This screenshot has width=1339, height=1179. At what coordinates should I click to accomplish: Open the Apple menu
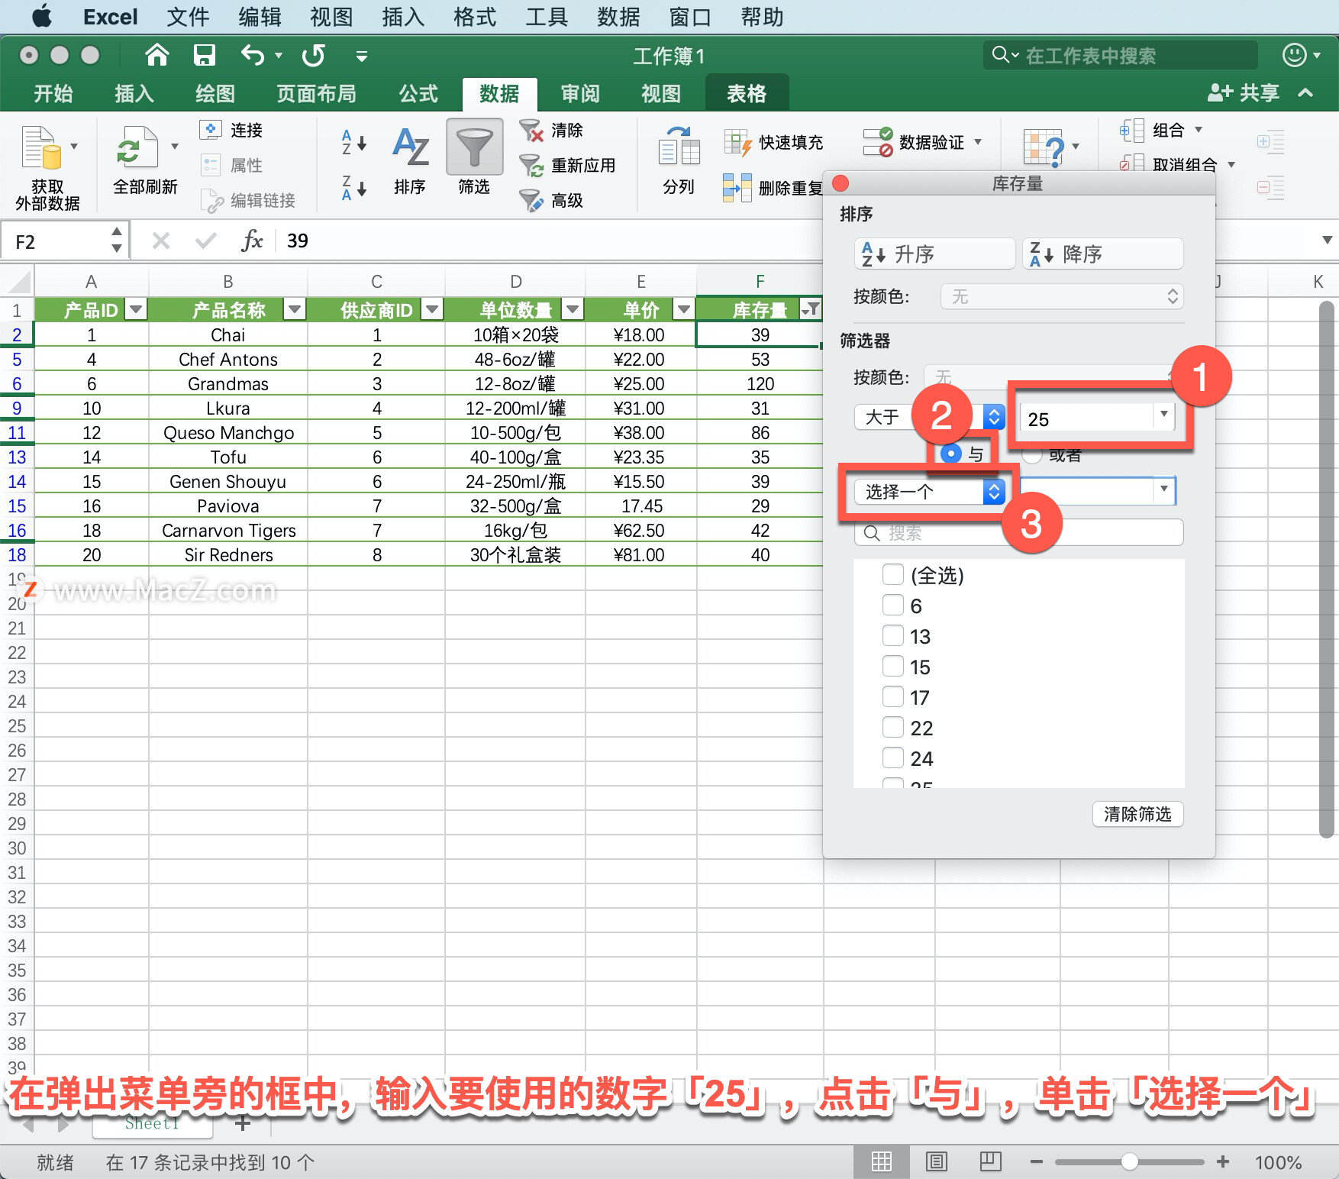(x=41, y=16)
